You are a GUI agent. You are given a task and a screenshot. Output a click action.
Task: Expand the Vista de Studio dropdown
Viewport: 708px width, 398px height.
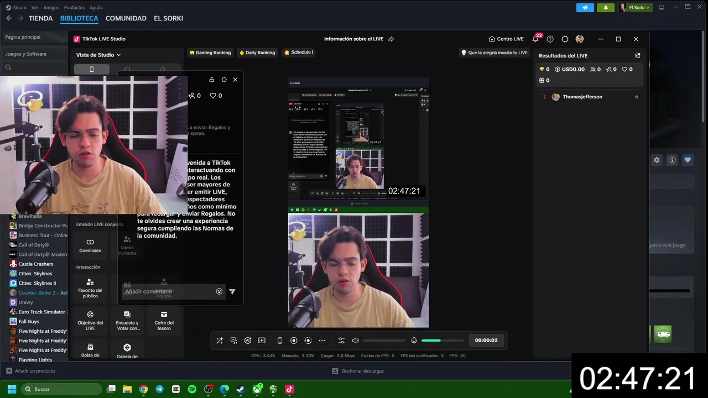click(x=98, y=55)
